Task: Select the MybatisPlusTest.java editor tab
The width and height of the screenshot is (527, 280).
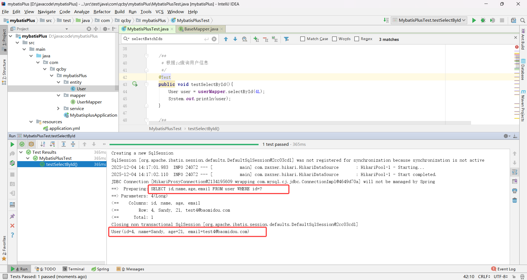Action: [147, 29]
